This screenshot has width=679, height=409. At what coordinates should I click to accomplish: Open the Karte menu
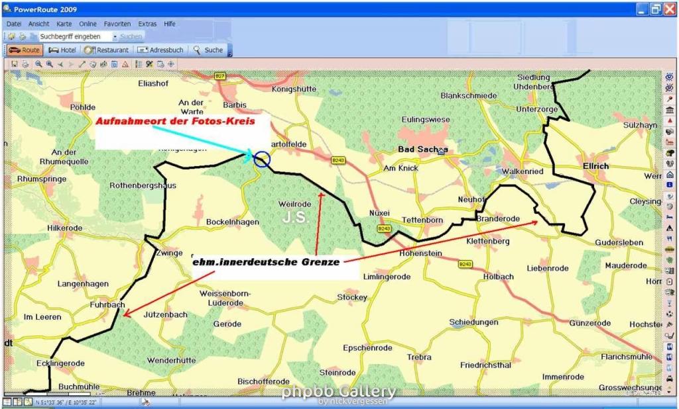64,24
